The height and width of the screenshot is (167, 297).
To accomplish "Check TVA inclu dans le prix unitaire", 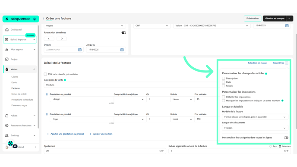I will 45,74.
